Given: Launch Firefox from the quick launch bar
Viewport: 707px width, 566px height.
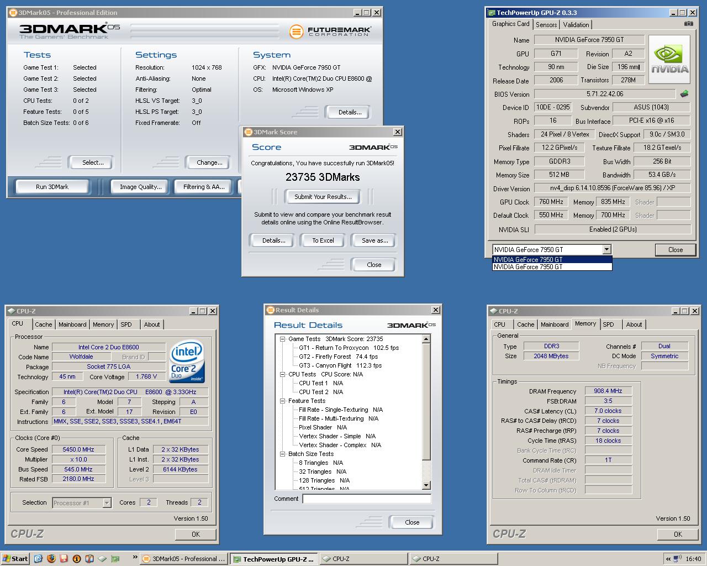Looking at the screenshot, I should (51, 558).
